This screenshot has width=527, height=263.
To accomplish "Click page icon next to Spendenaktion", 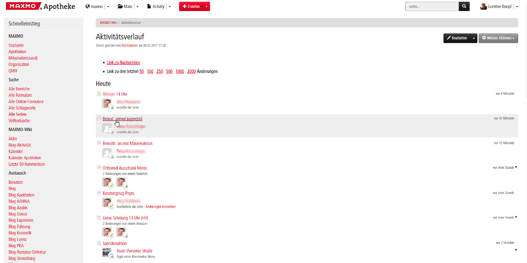I will [x=99, y=243].
